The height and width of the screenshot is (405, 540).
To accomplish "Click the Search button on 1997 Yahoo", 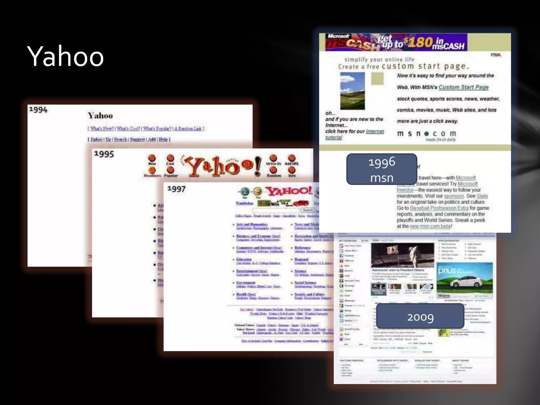I will (308, 210).
